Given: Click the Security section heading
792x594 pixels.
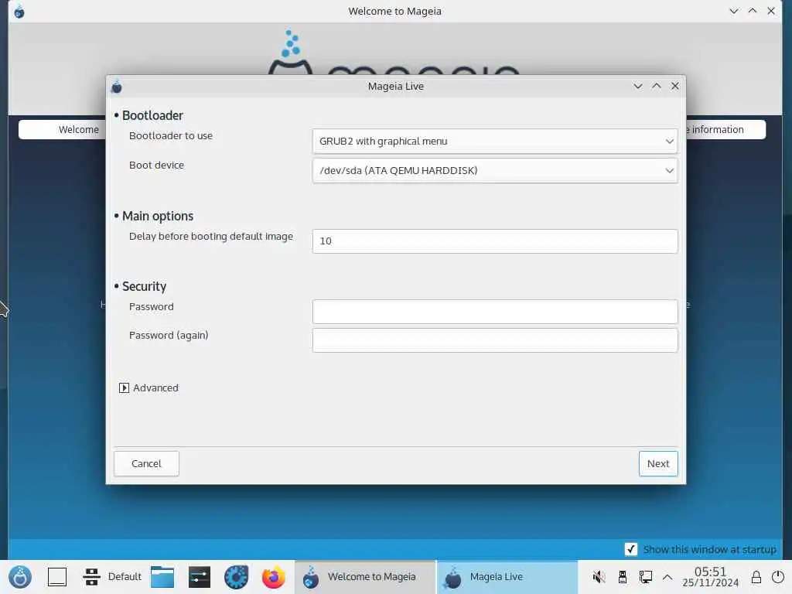Looking at the screenshot, I should 144,286.
